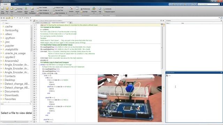Open the Add-Ons dropdown arrow

[94, 13]
